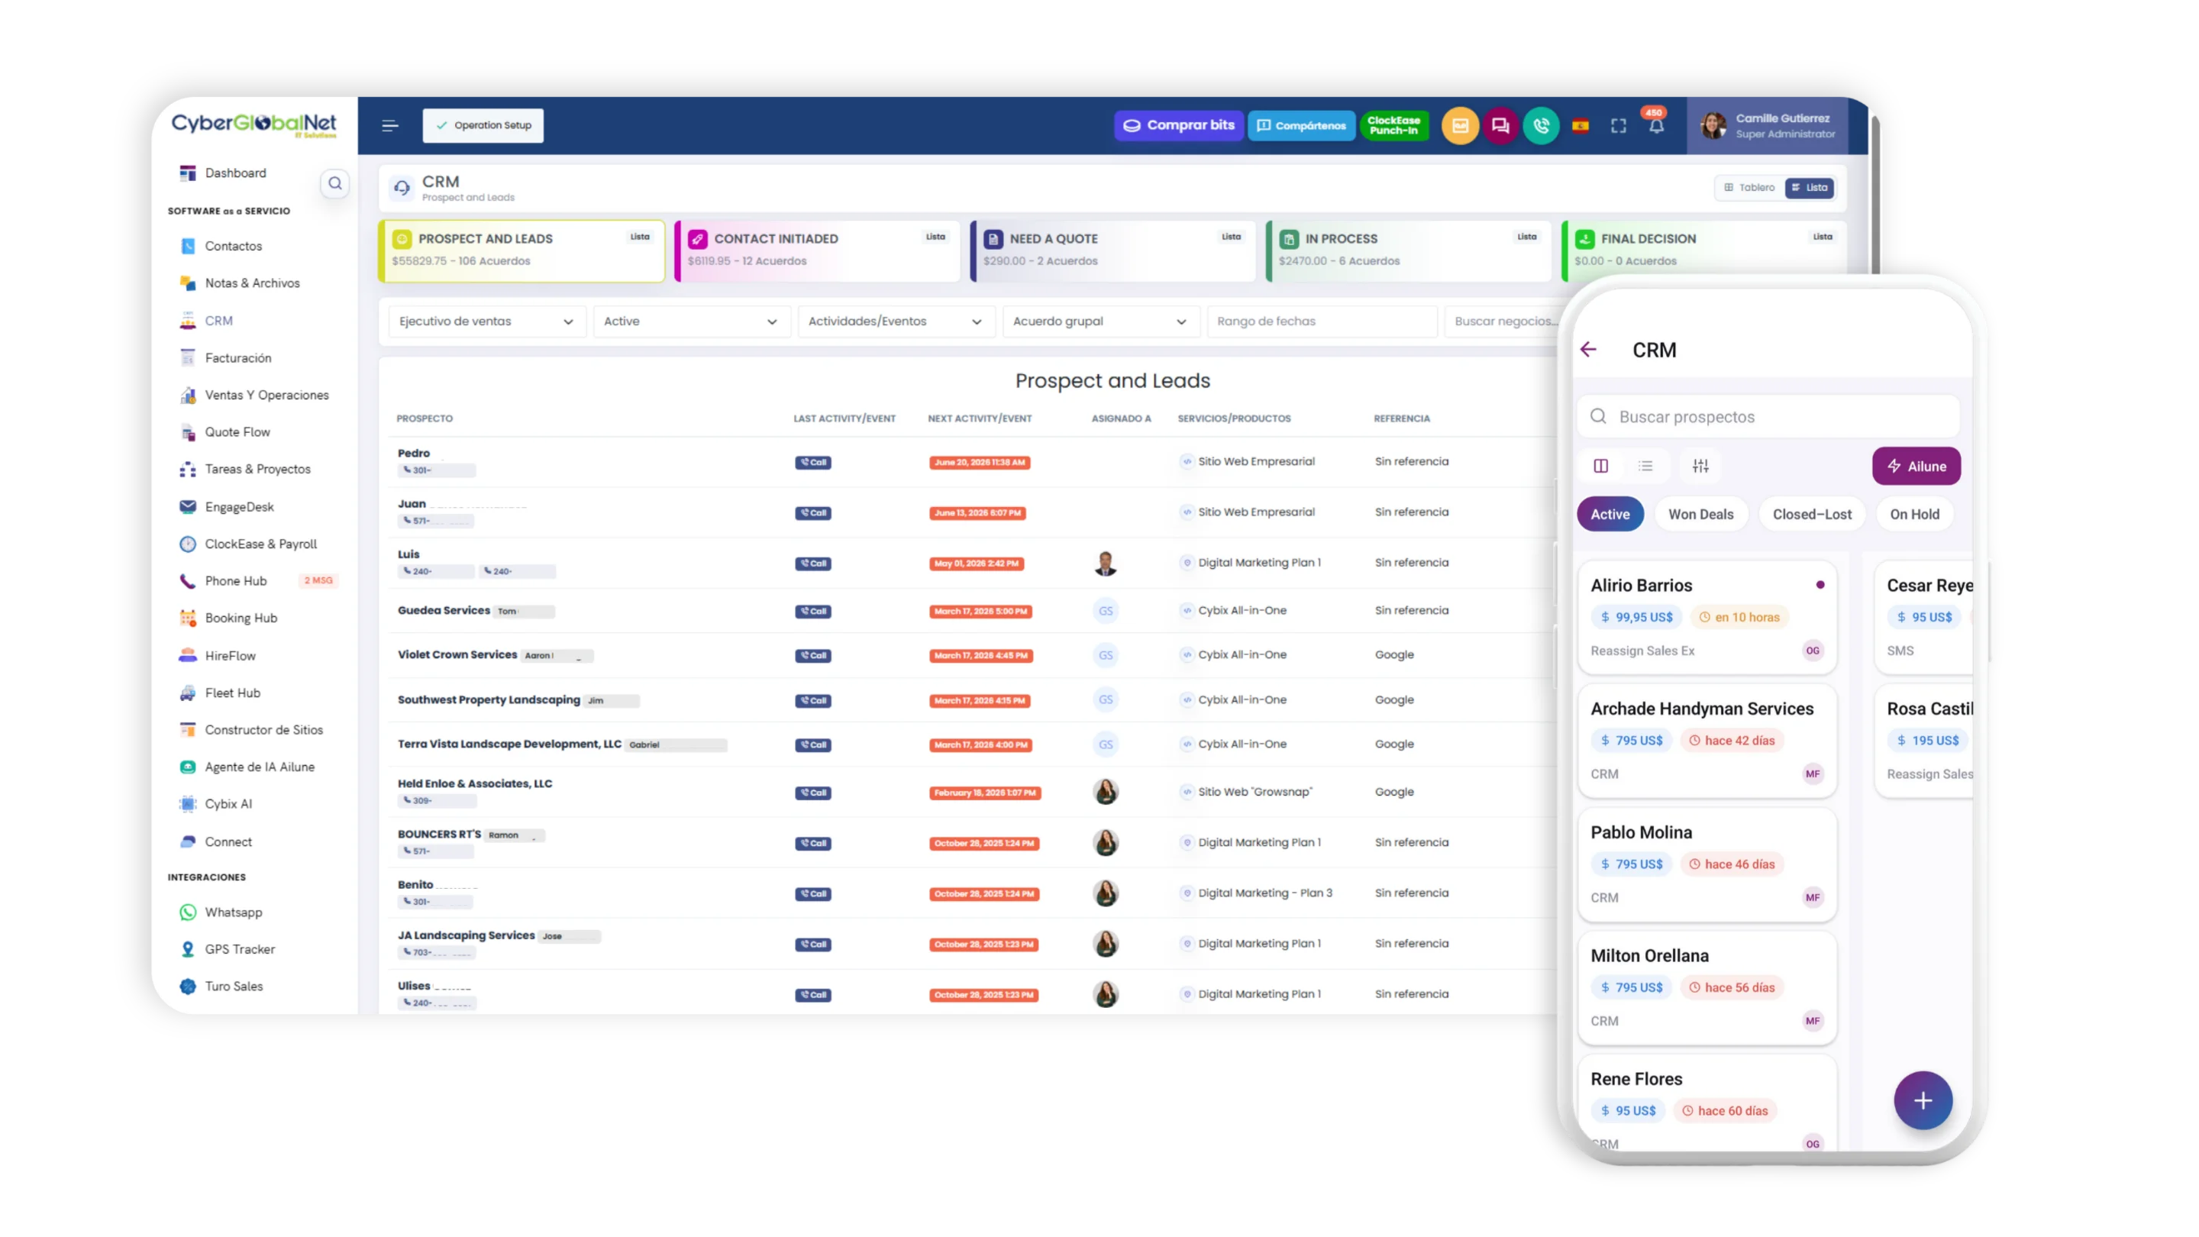
Task: Open the Alirio Barrios prospect card
Action: pos(1707,617)
